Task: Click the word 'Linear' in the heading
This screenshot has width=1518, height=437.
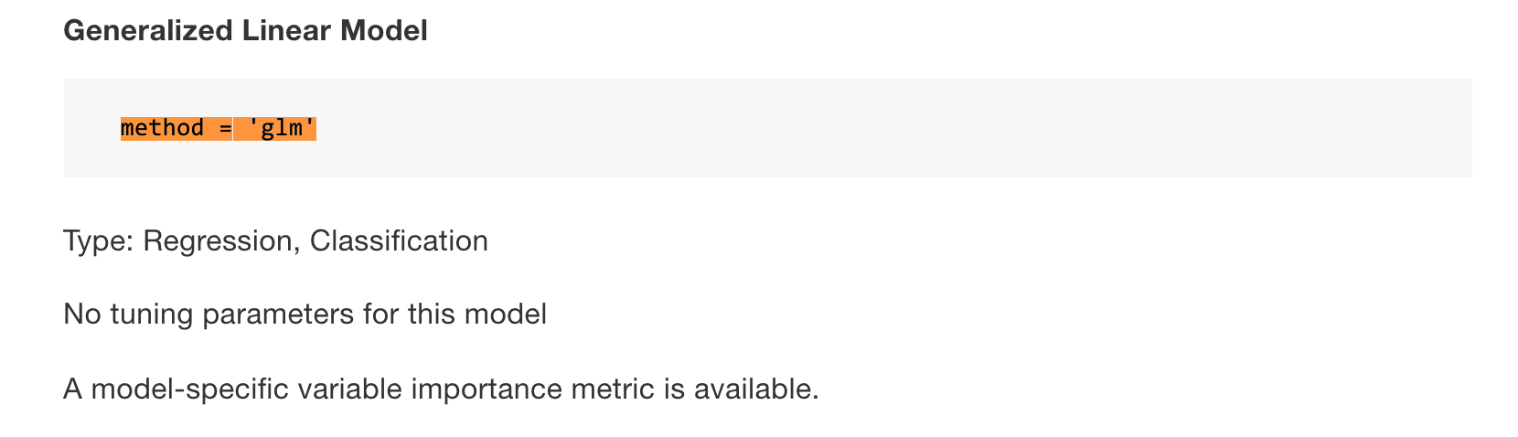Action: (x=286, y=31)
